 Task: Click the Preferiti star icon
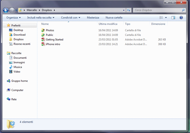(x=9, y=25)
